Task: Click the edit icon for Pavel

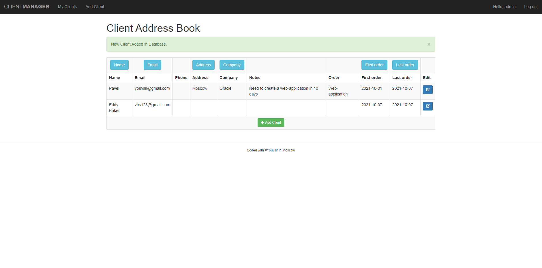Action: tap(427, 90)
